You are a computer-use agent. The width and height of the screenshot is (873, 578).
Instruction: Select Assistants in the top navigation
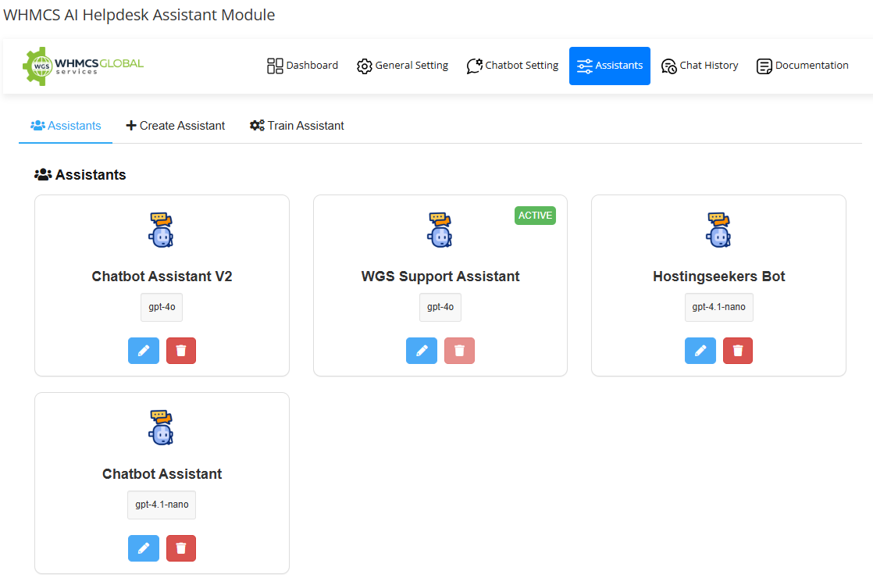[610, 66]
